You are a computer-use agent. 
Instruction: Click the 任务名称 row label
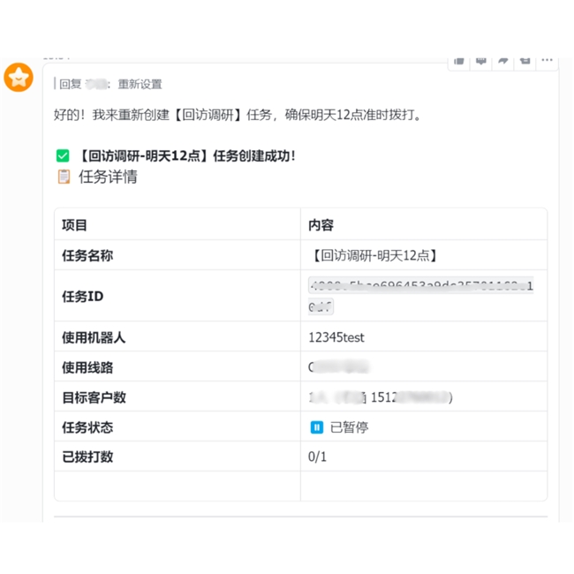(87, 255)
